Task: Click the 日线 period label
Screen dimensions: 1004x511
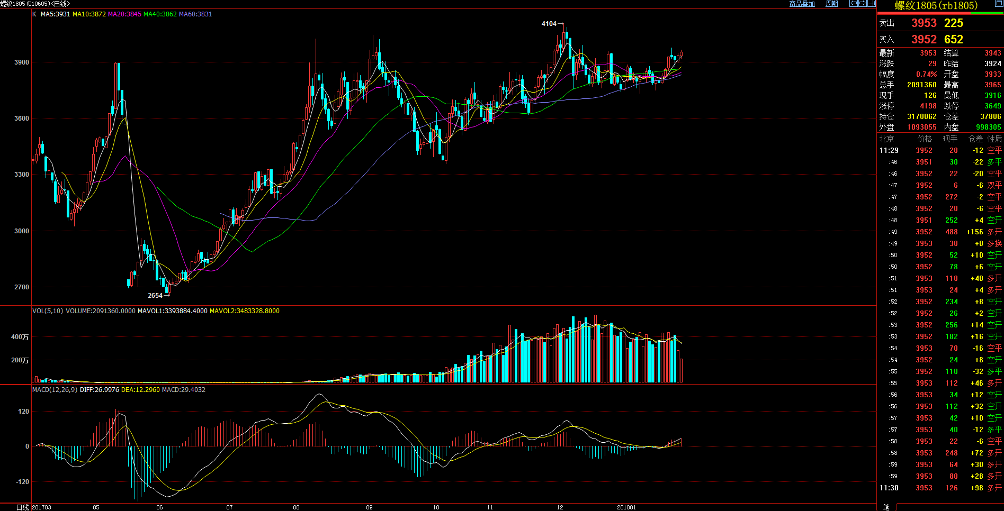Action: (x=23, y=507)
